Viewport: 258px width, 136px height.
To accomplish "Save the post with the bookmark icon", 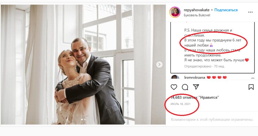I will click(251, 87).
